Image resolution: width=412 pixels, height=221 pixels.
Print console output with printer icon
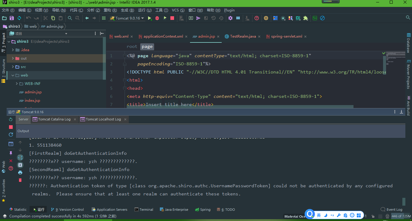[x=20, y=173]
